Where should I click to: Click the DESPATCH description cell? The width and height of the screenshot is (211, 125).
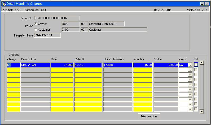[36, 65]
